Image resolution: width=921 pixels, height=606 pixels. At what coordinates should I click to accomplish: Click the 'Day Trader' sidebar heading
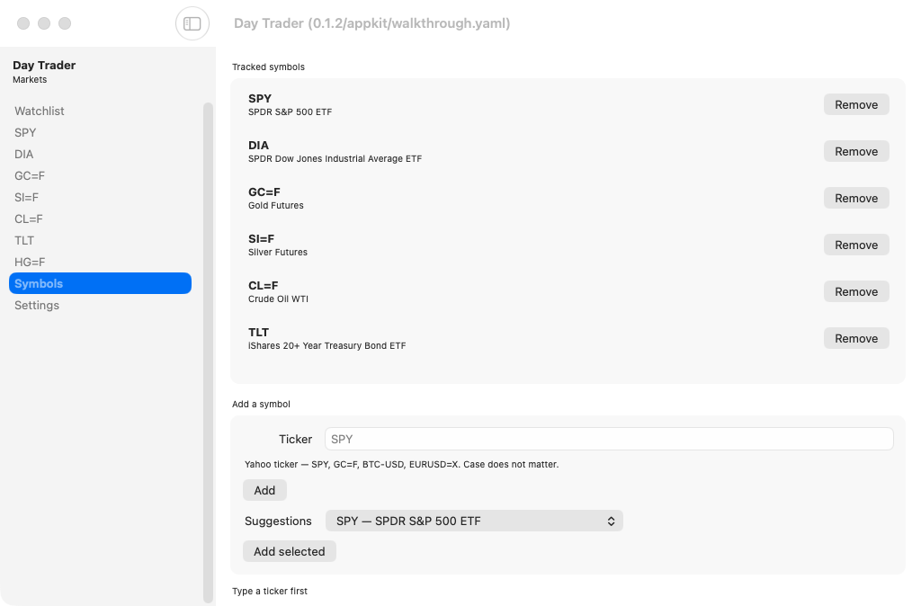coord(44,65)
